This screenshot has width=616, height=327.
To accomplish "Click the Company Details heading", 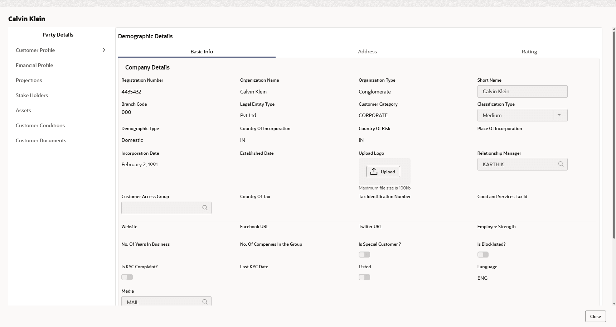I will pyautogui.click(x=147, y=67).
